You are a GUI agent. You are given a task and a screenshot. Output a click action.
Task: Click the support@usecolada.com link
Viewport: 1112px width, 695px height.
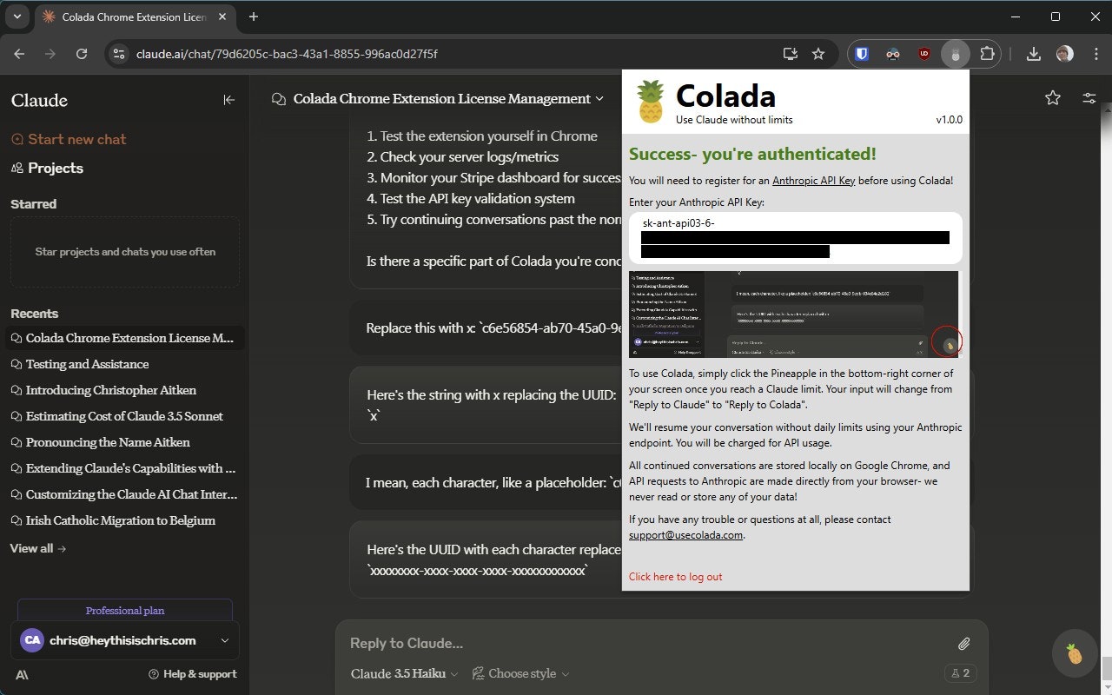(686, 535)
